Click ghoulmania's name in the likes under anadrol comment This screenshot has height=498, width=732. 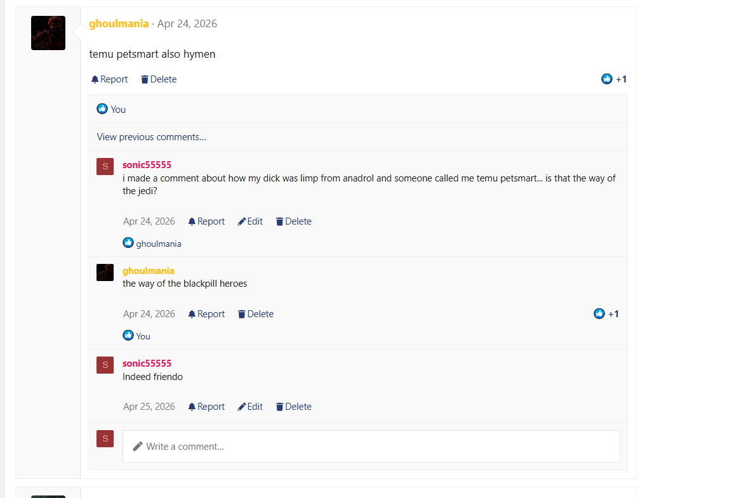(x=159, y=244)
